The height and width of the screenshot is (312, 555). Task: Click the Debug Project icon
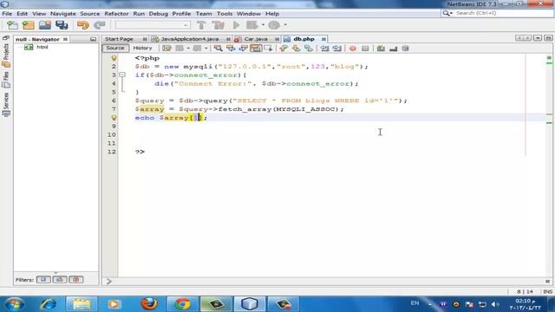click(251, 25)
